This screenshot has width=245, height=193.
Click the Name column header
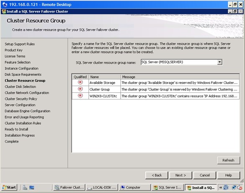tap(105, 77)
